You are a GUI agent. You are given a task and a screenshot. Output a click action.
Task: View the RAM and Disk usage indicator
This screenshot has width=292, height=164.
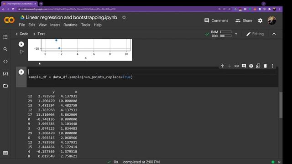click(x=221, y=34)
